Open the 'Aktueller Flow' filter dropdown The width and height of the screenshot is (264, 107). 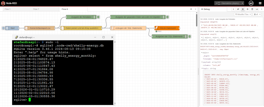[x=243, y=14]
